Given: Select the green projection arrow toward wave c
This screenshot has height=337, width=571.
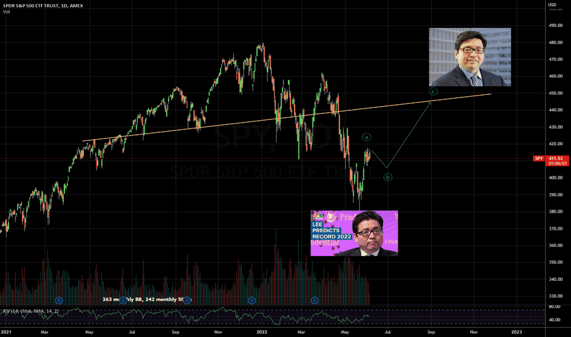Looking at the screenshot, I should pyautogui.click(x=409, y=135).
